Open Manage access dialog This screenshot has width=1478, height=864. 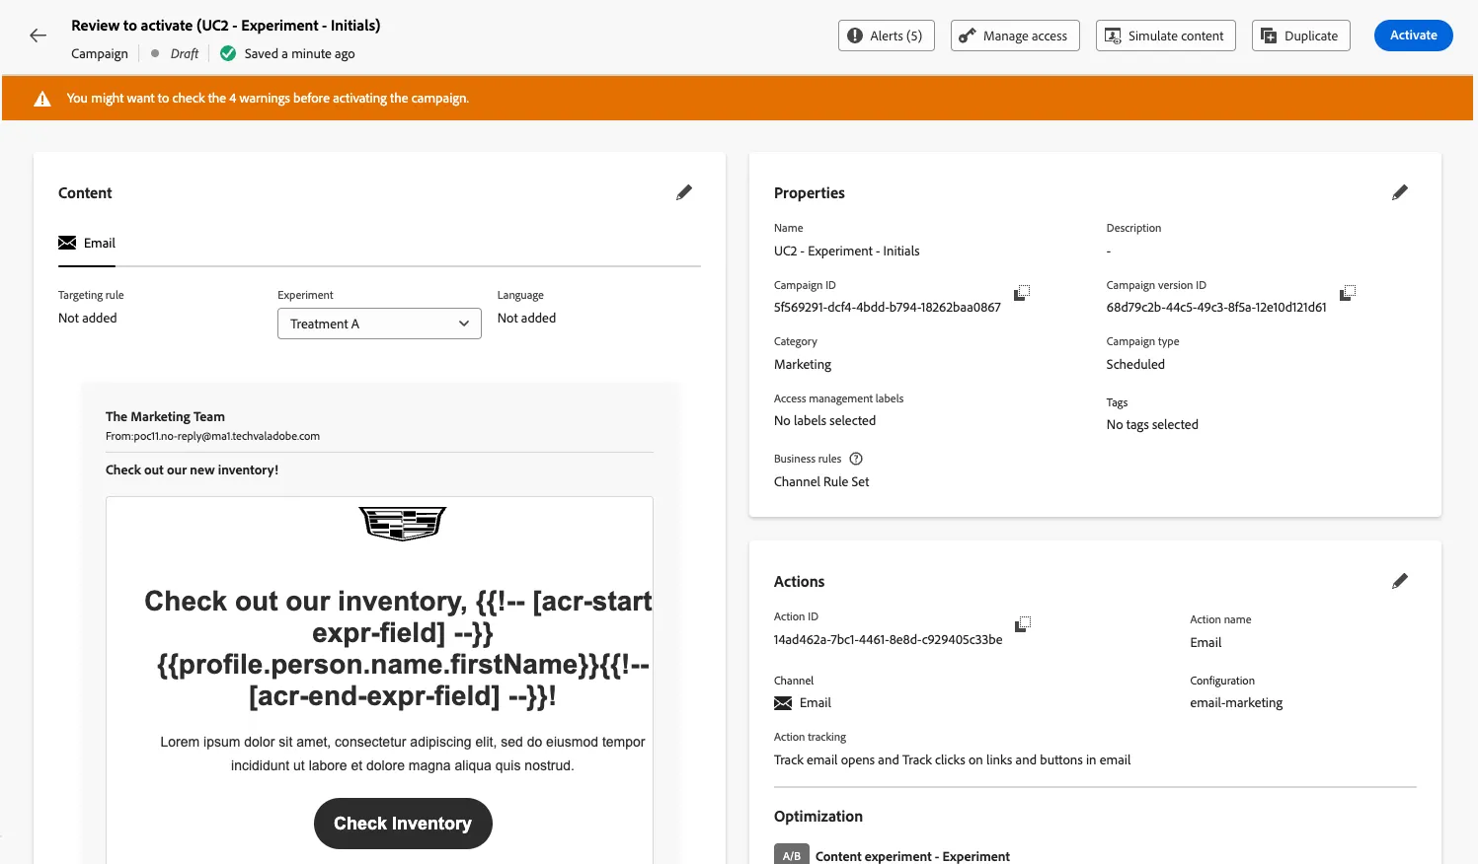pos(1015,36)
